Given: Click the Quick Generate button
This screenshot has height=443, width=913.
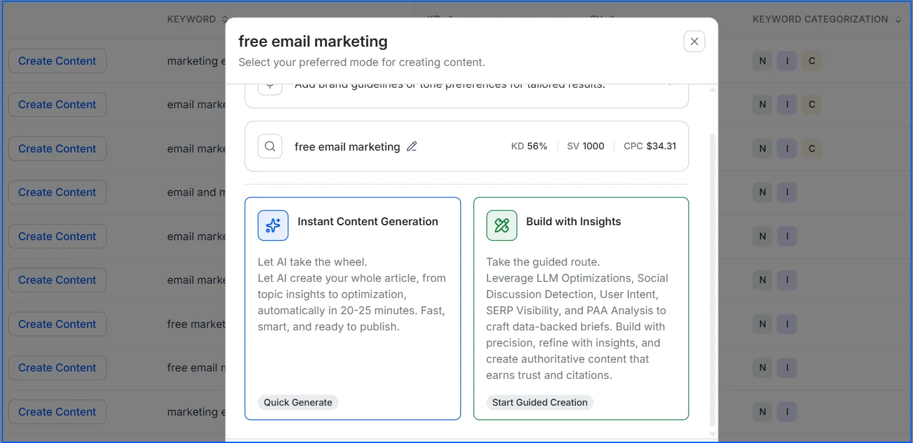Looking at the screenshot, I should pos(298,403).
